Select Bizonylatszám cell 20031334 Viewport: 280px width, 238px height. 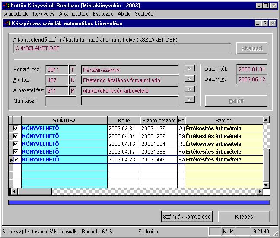pyautogui.click(x=159, y=144)
